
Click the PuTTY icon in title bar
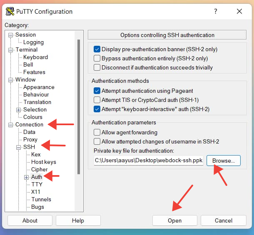(10, 12)
